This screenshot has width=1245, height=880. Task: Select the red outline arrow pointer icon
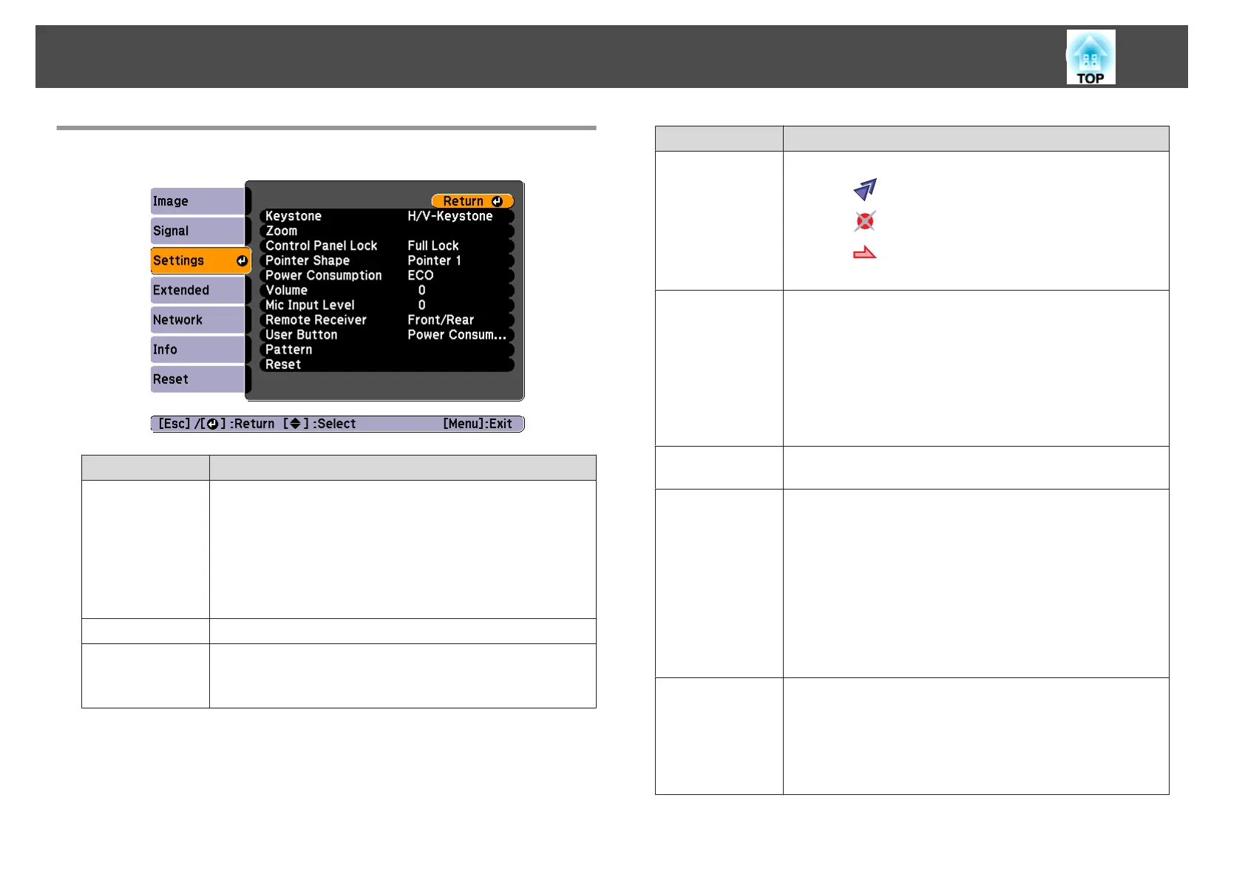pyautogui.click(x=864, y=253)
